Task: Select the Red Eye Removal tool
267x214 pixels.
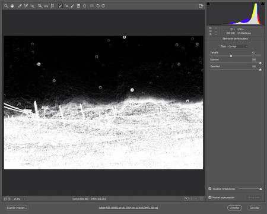Action: (66, 6)
